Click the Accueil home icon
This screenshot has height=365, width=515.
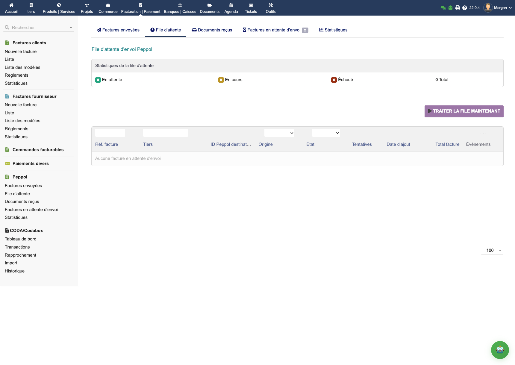point(11,5)
